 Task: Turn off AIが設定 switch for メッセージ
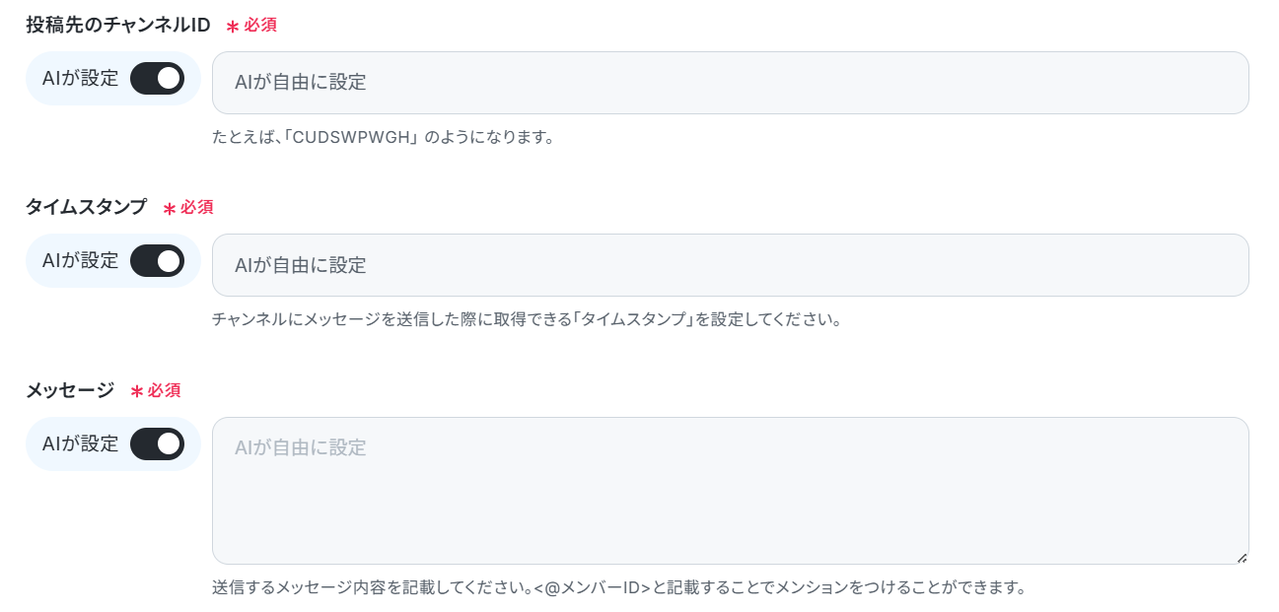158,443
